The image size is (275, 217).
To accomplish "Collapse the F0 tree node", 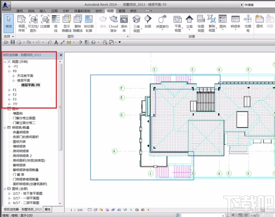I will click(x=9, y=71).
